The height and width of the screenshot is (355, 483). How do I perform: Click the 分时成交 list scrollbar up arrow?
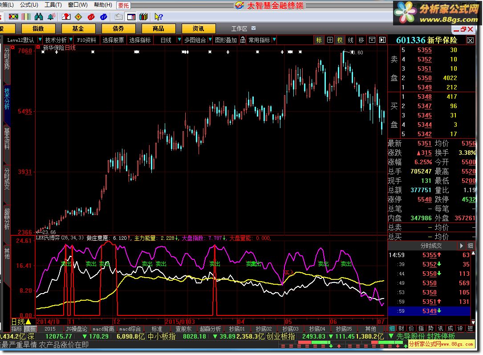[473, 253]
